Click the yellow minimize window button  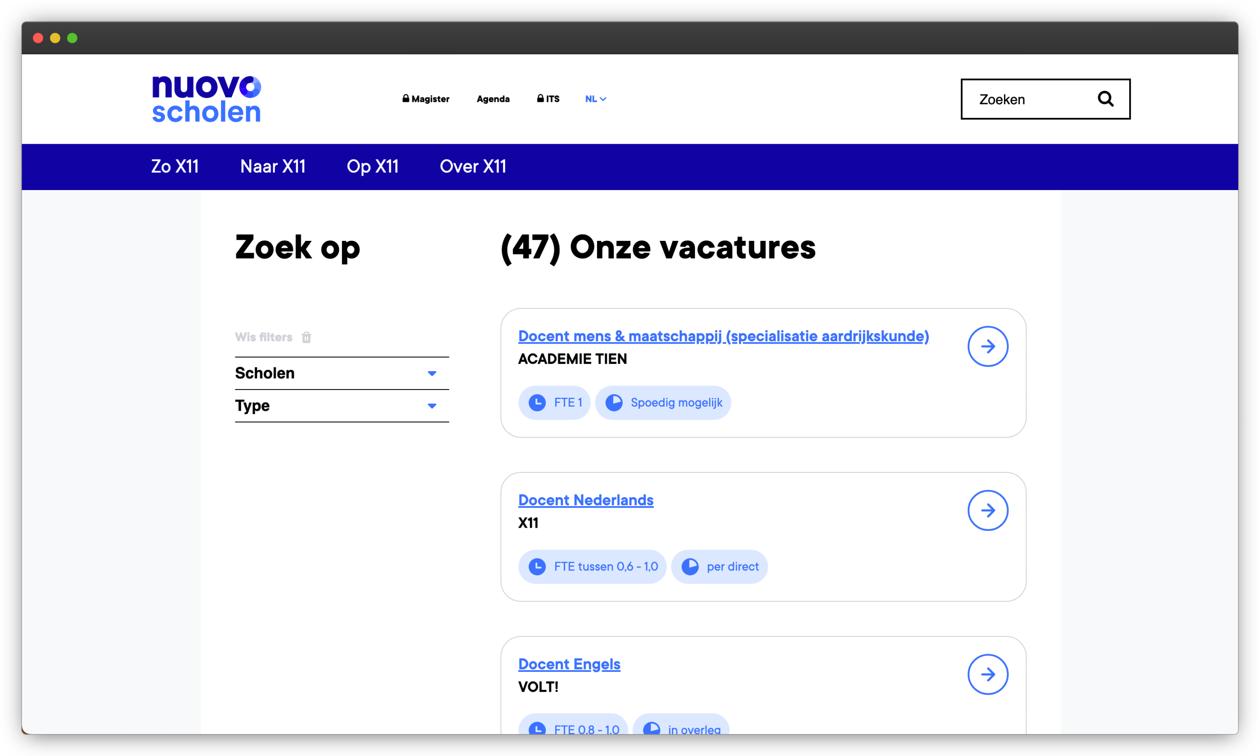(x=55, y=38)
